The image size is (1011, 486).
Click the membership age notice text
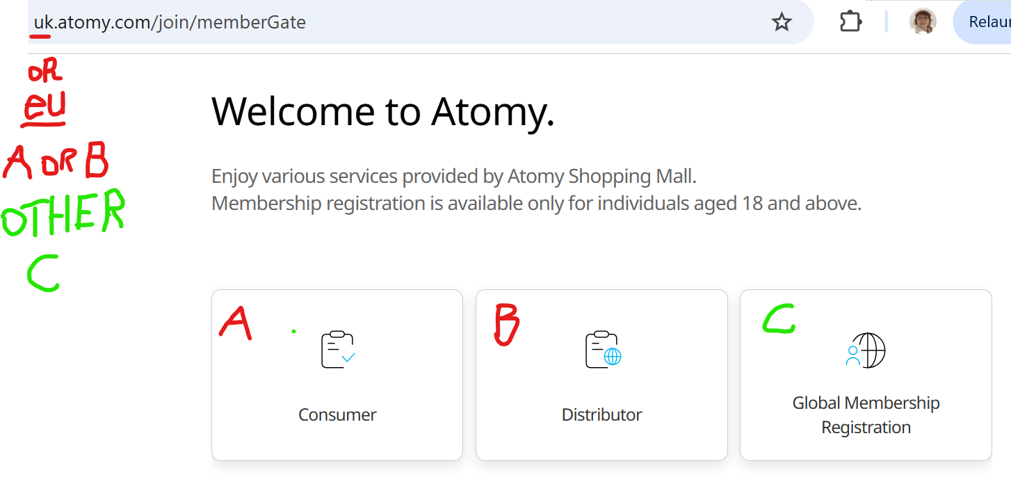pos(535,203)
